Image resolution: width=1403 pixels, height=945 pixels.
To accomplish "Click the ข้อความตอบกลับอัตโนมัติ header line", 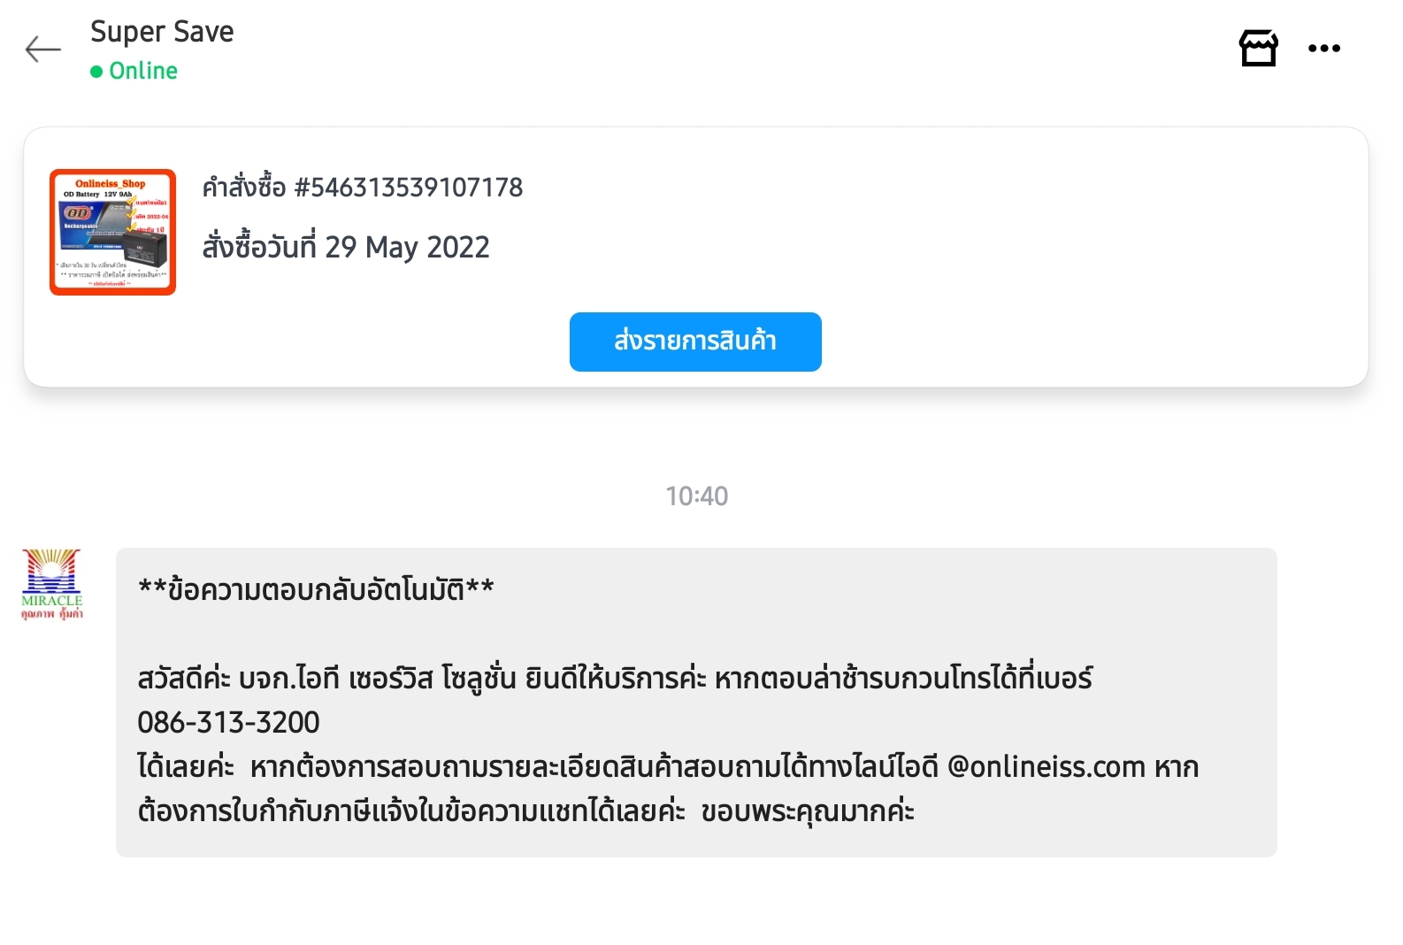I will 316,589.
